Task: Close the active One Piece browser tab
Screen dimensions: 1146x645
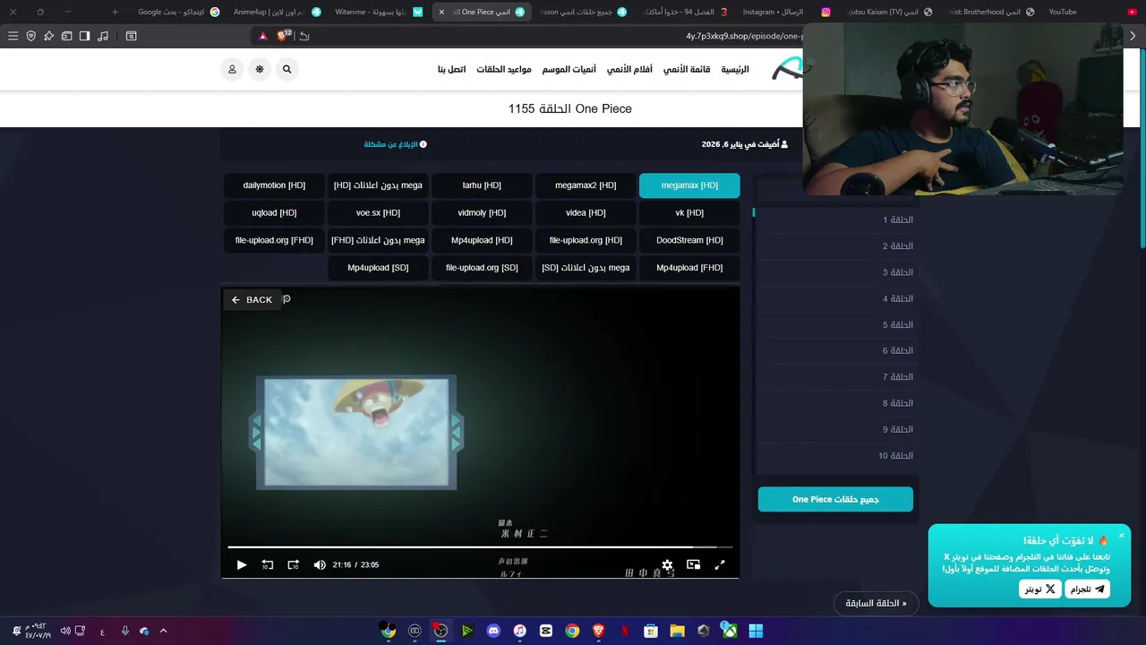Action: pos(441,12)
